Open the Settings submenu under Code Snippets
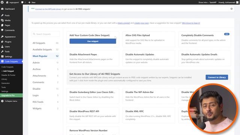The image size is (240, 135). (5, 91)
